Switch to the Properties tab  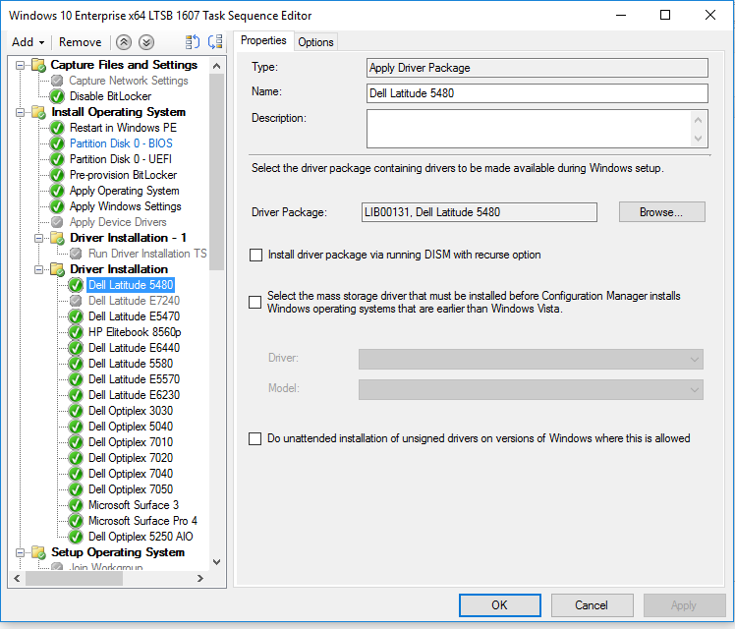click(x=263, y=40)
